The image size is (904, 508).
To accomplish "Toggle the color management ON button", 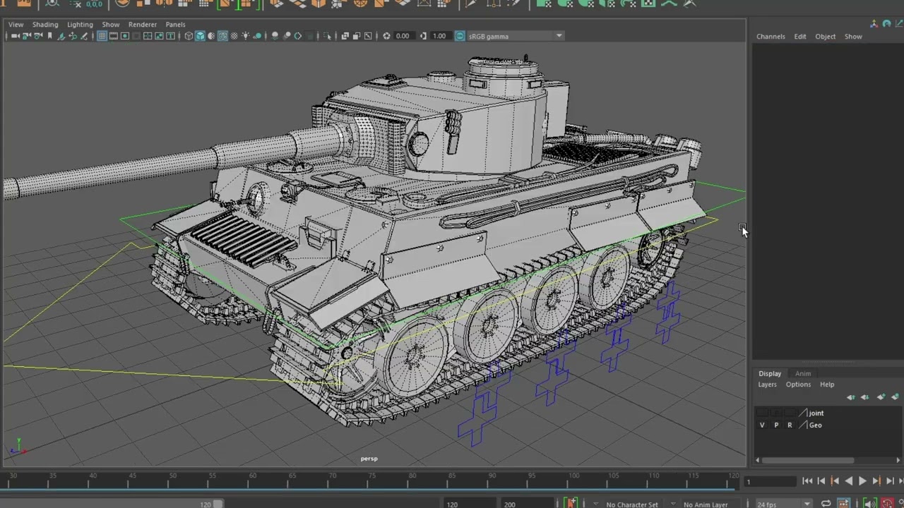I will [x=460, y=36].
